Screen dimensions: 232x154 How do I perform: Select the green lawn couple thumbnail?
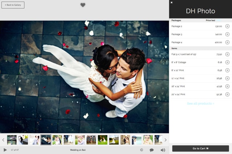click(x=103, y=140)
